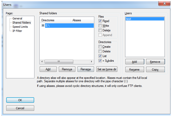
Task: Toggle the Files Read checkbox
Action: (100, 21)
